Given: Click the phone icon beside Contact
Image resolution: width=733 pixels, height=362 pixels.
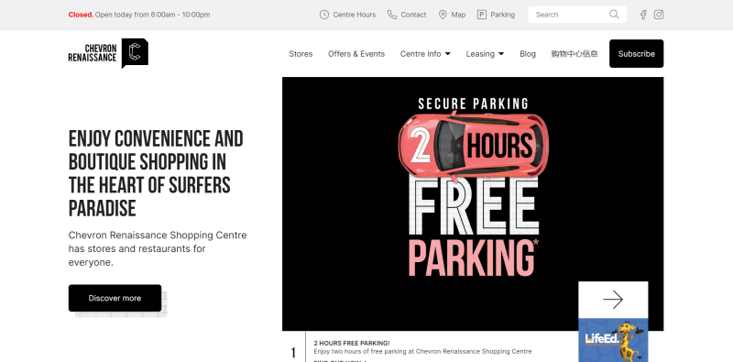Looking at the screenshot, I should click(392, 15).
